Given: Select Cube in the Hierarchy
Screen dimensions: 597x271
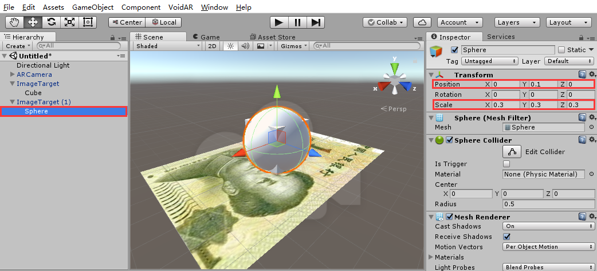Looking at the screenshot, I should point(33,92).
